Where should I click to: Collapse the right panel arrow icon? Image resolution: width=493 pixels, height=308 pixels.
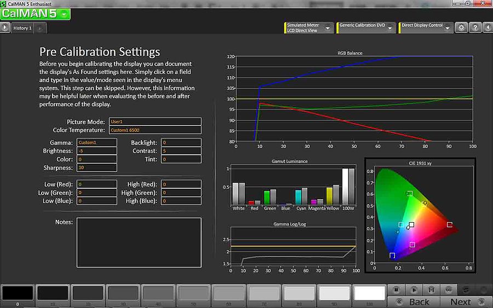tap(487, 28)
